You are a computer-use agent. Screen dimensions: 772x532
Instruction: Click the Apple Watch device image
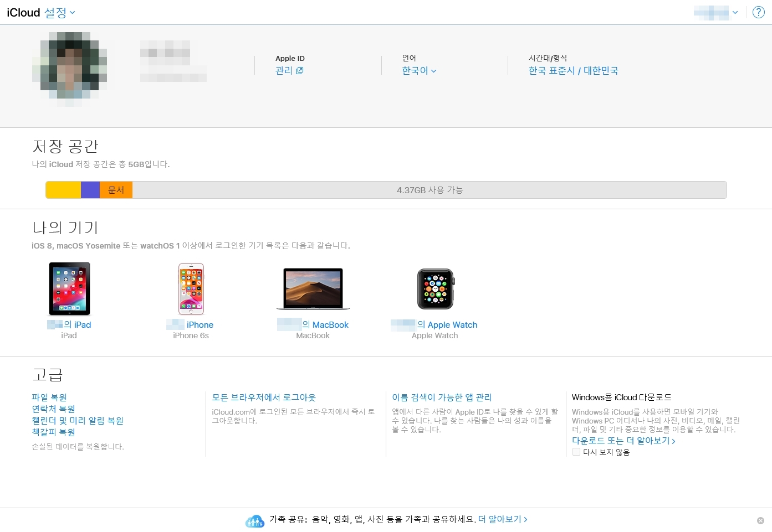coord(436,289)
